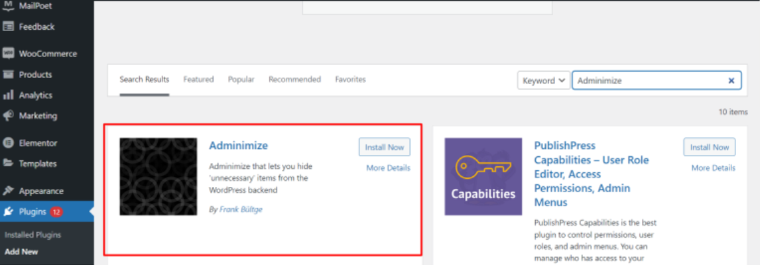
Task: Open More Details for Adminimize
Action: click(x=388, y=168)
